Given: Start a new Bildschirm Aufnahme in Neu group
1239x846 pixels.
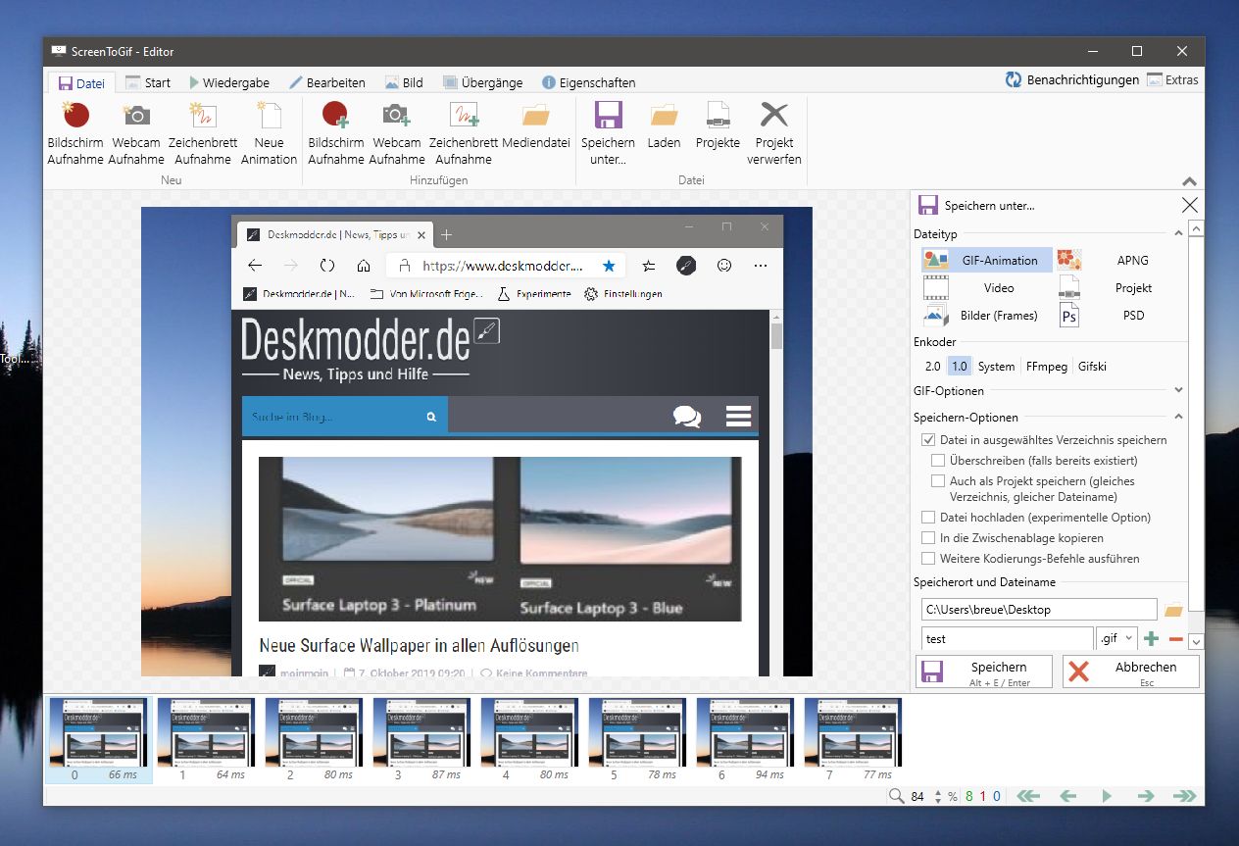Looking at the screenshot, I should (75, 133).
